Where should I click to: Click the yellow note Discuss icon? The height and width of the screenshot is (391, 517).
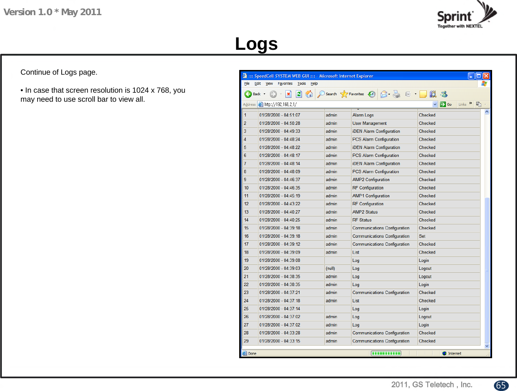click(x=423, y=94)
